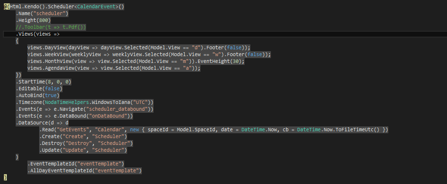447x184 pixels.
Task: Click the word "Footer" in the DayView line
Action: click(x=215, y=47)
